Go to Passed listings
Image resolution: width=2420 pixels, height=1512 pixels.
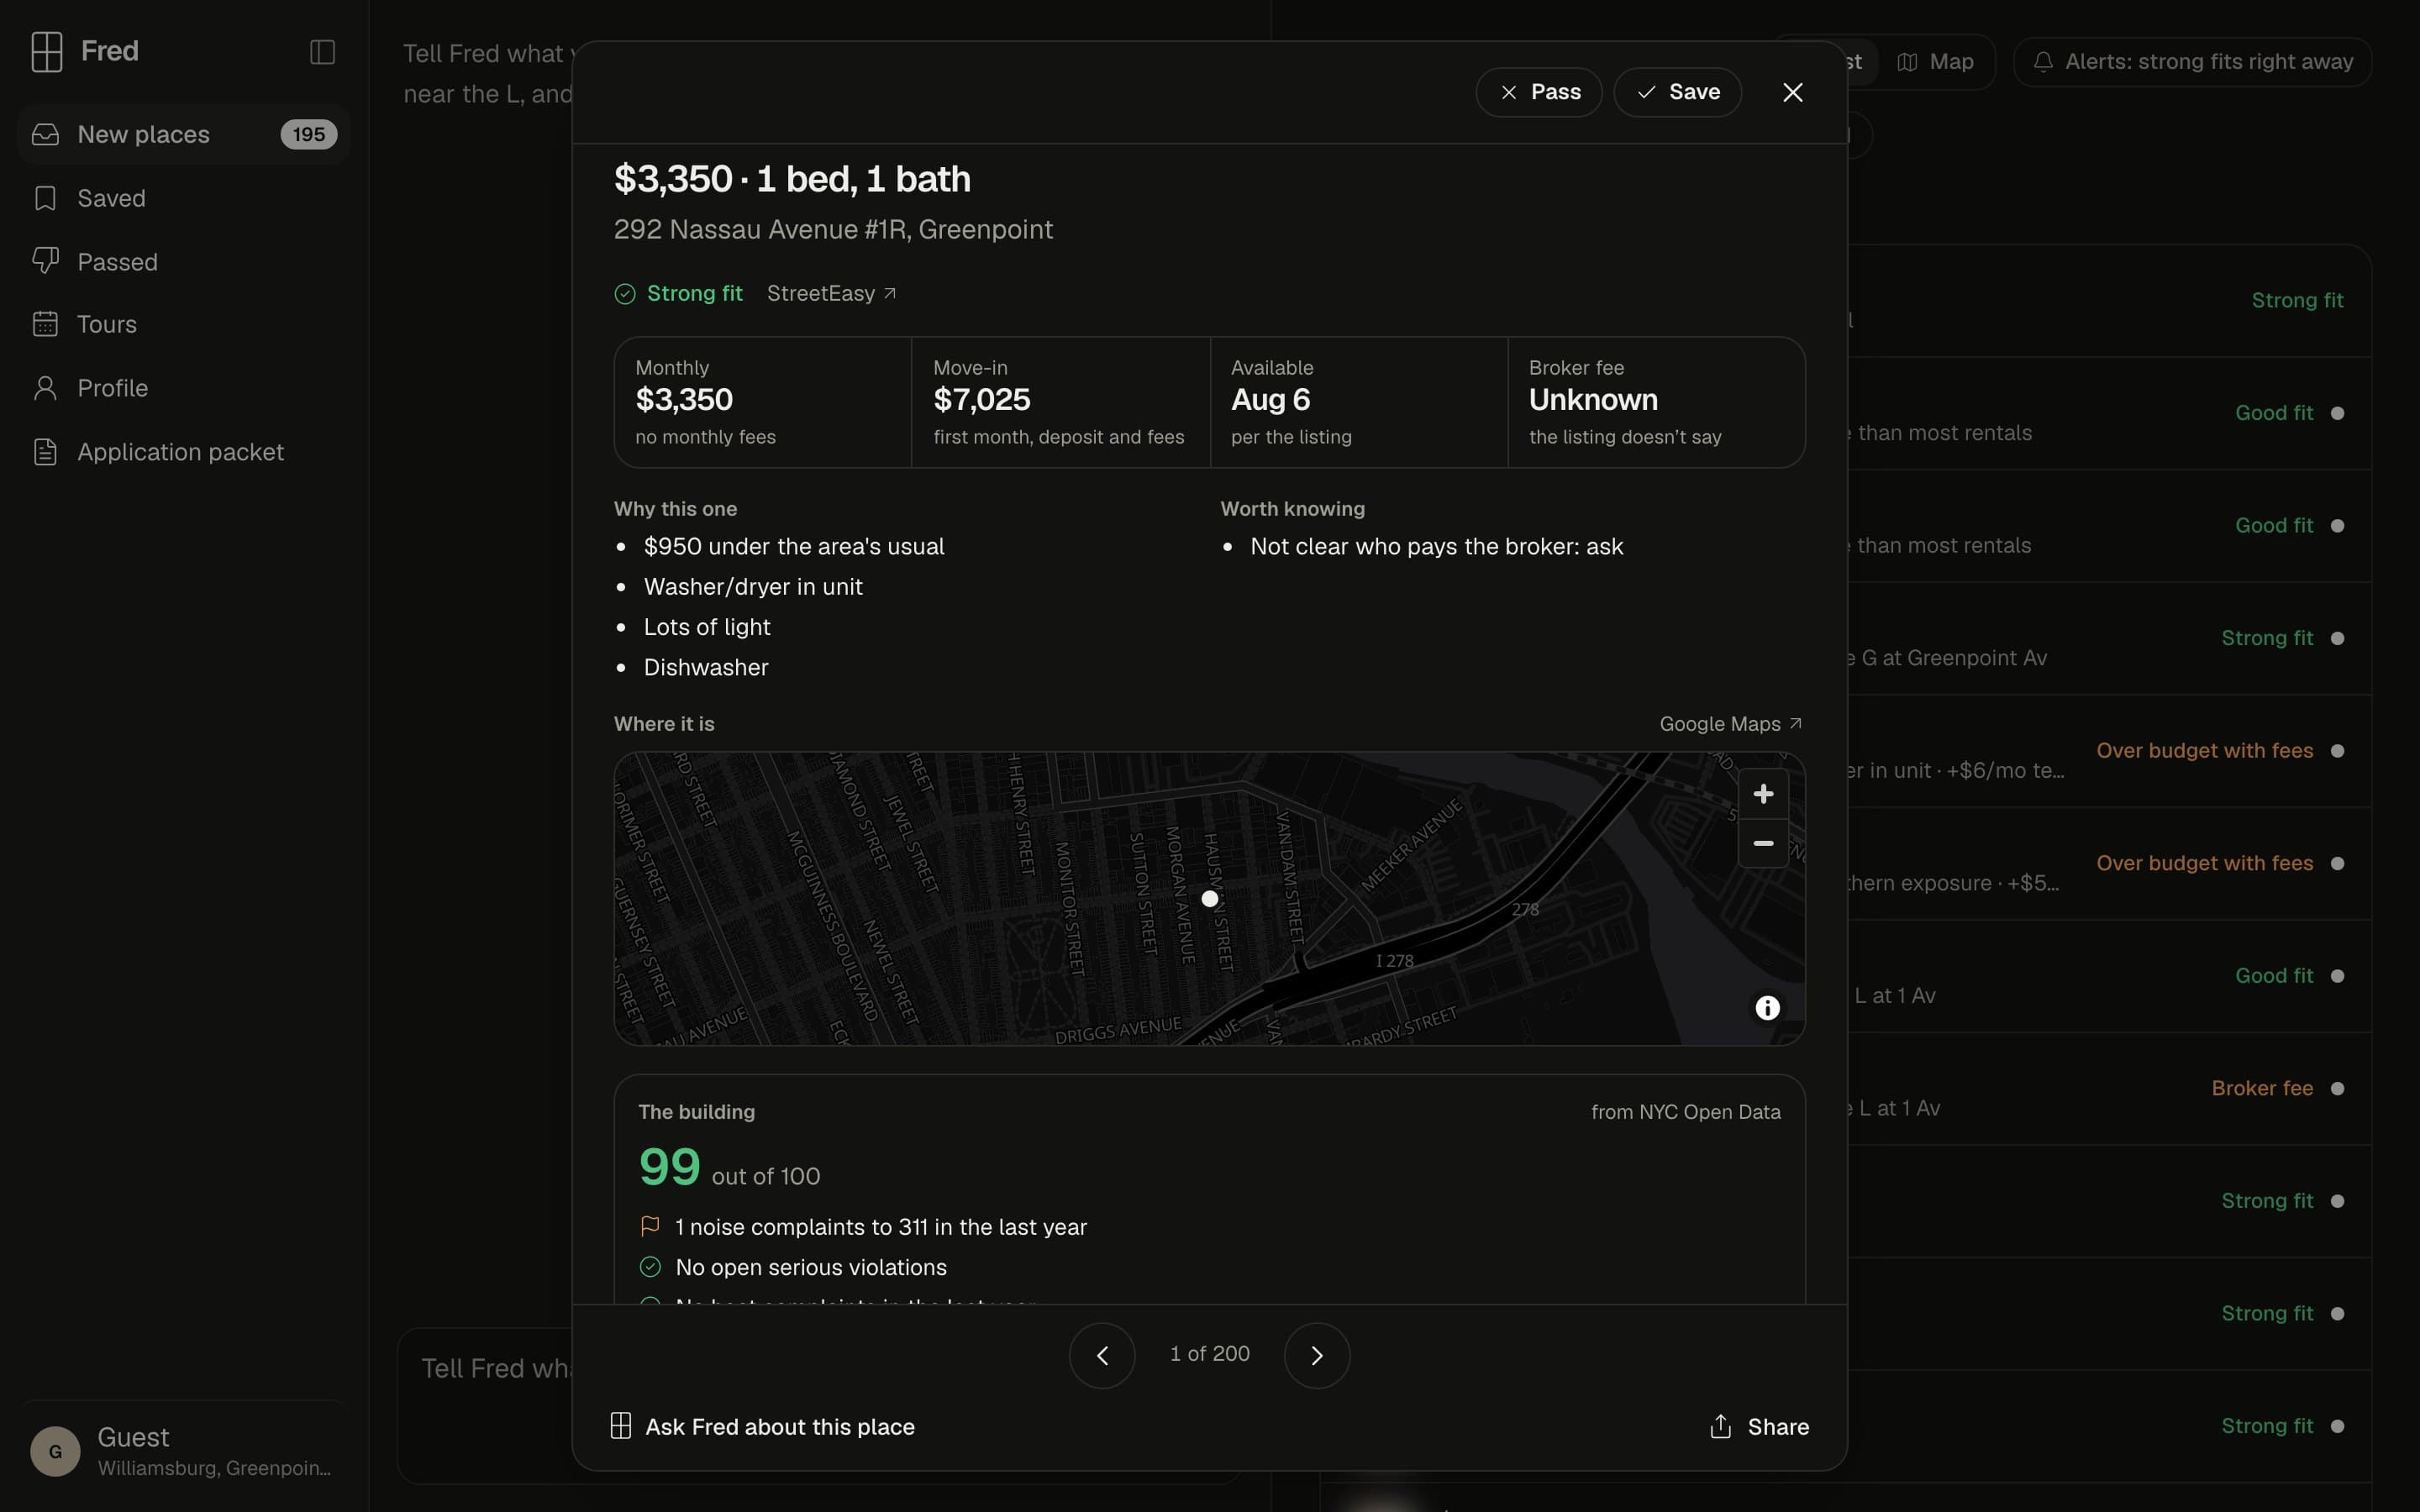183,262
